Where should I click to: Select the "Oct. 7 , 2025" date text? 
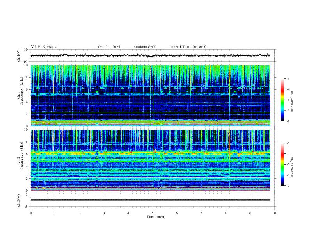(x=109, y=47)
